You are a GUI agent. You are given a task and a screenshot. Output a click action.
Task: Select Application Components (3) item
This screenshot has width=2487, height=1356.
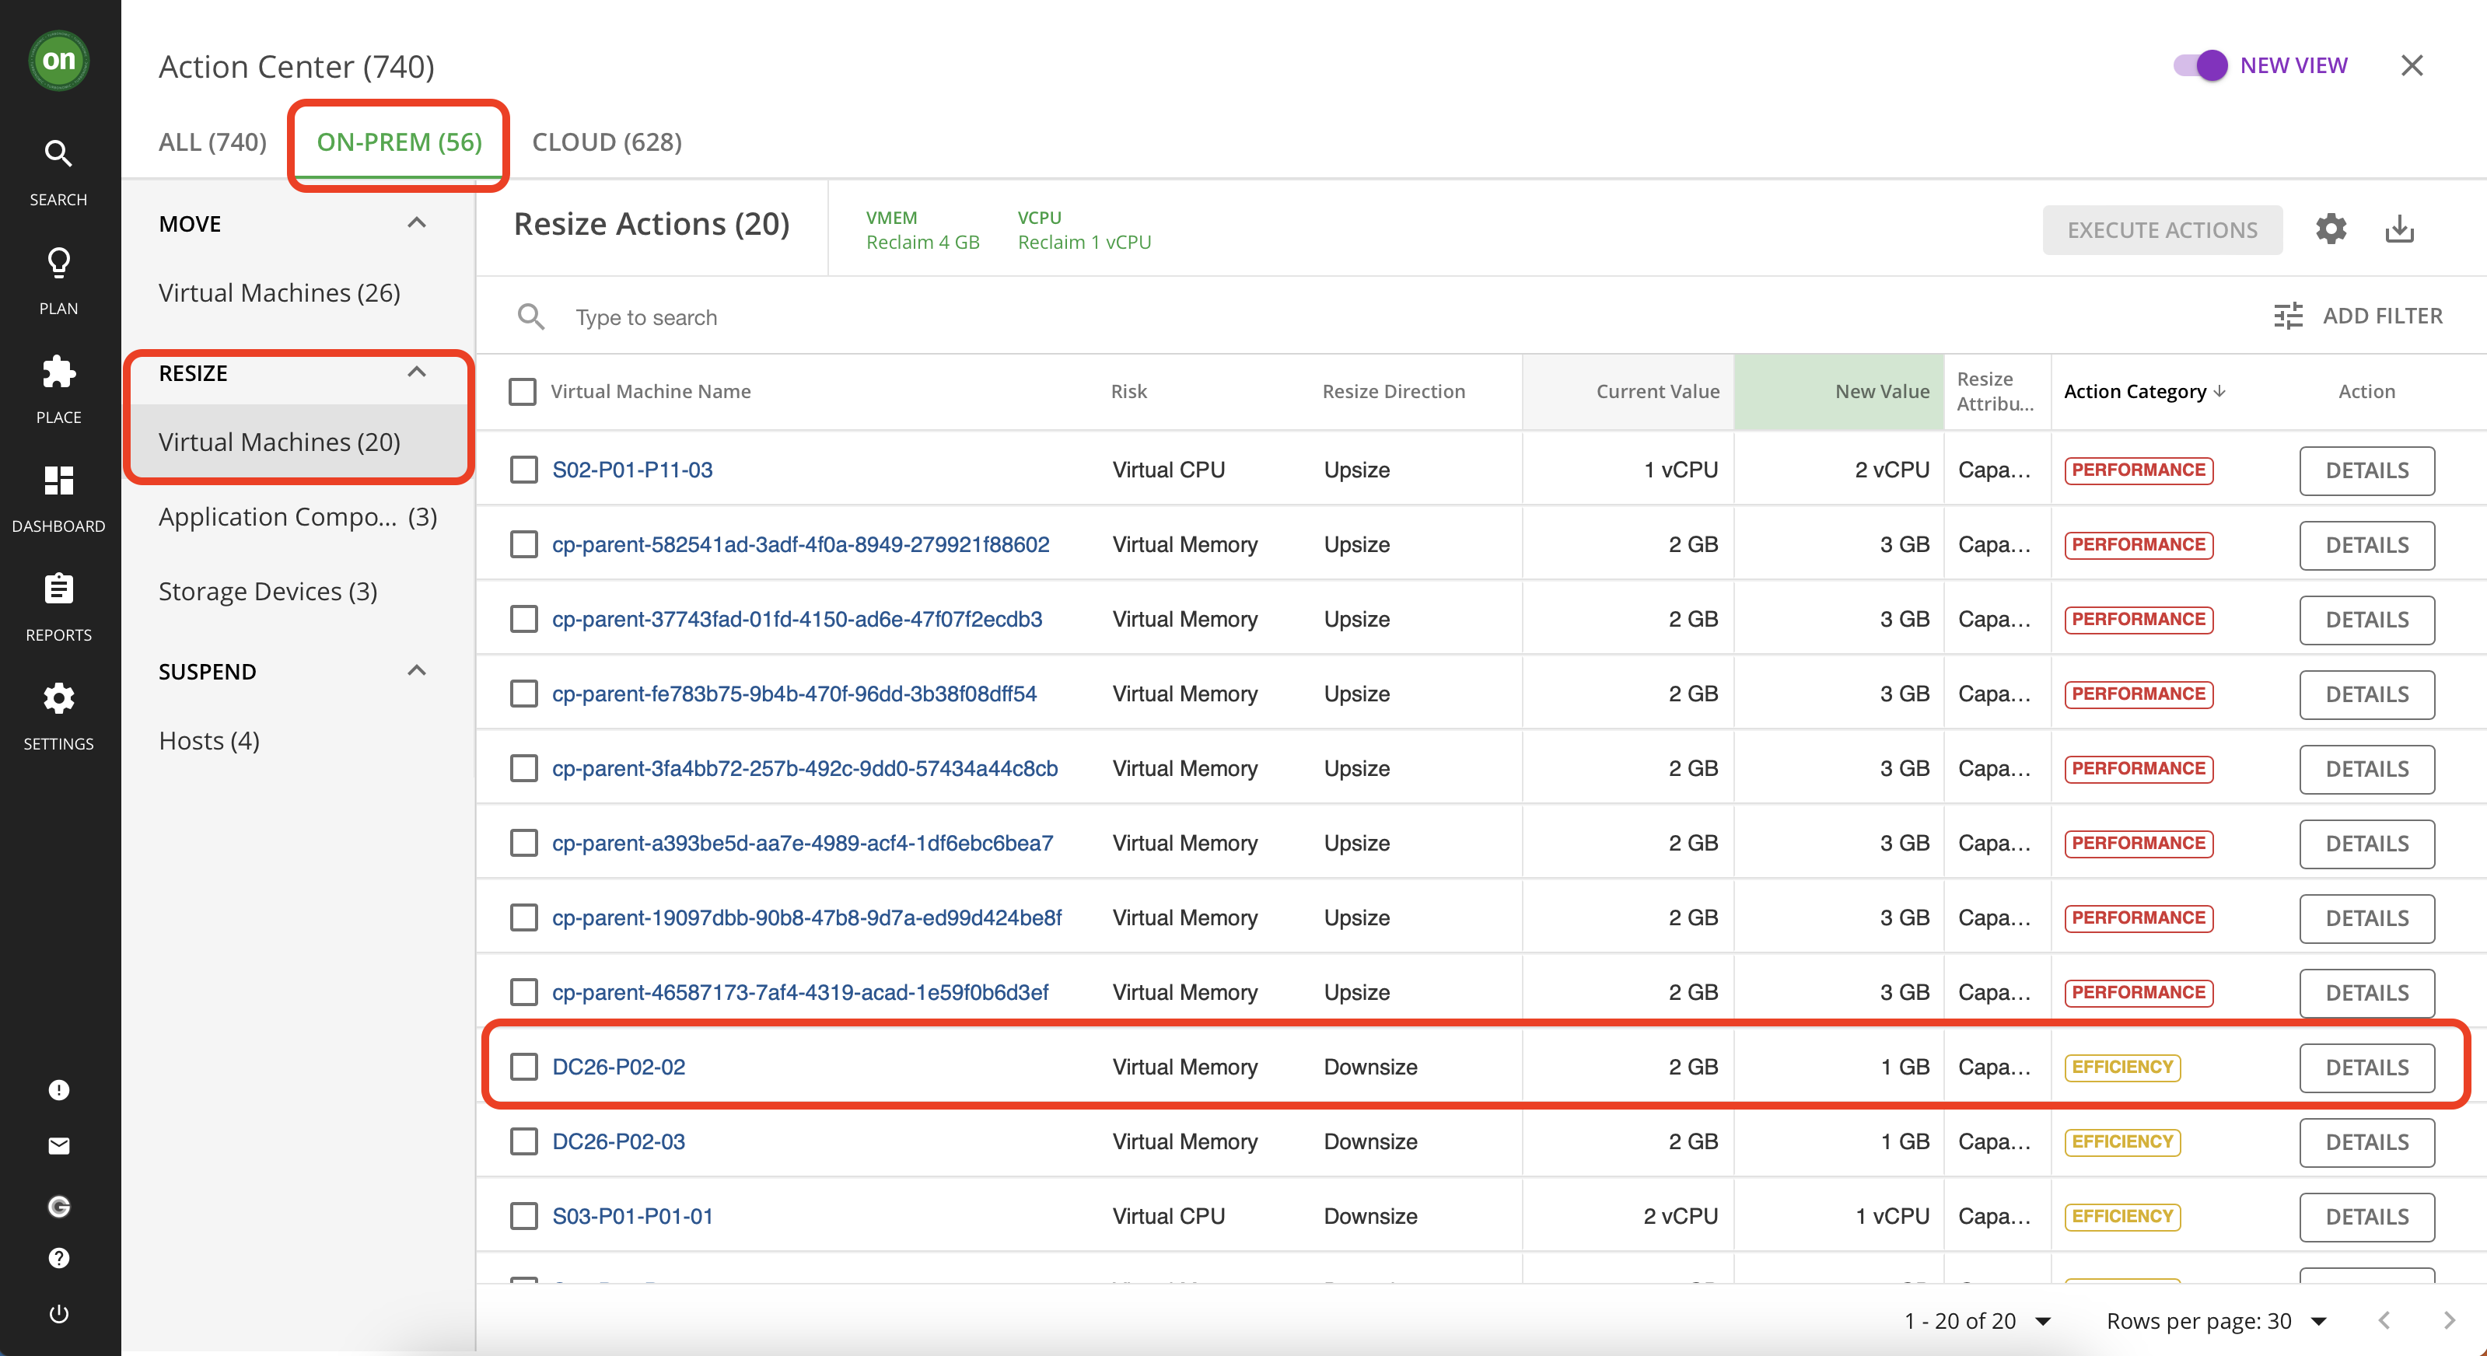pyautogui.click(x=297, y=516)
